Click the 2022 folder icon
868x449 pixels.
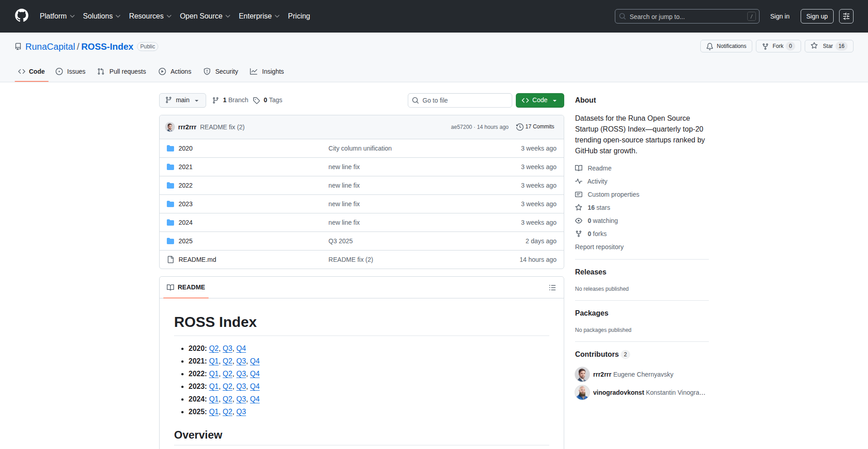pos(170,185)
